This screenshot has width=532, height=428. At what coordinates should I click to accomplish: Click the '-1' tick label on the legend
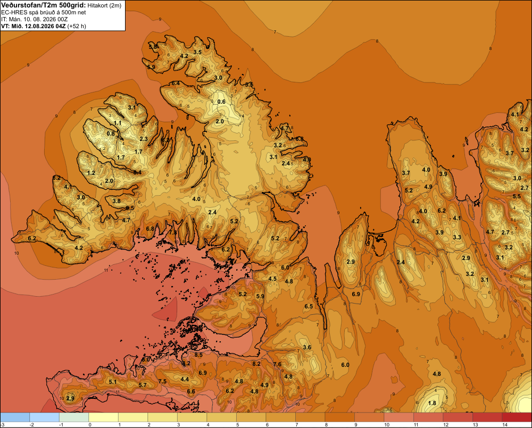[x=61, y=425]
